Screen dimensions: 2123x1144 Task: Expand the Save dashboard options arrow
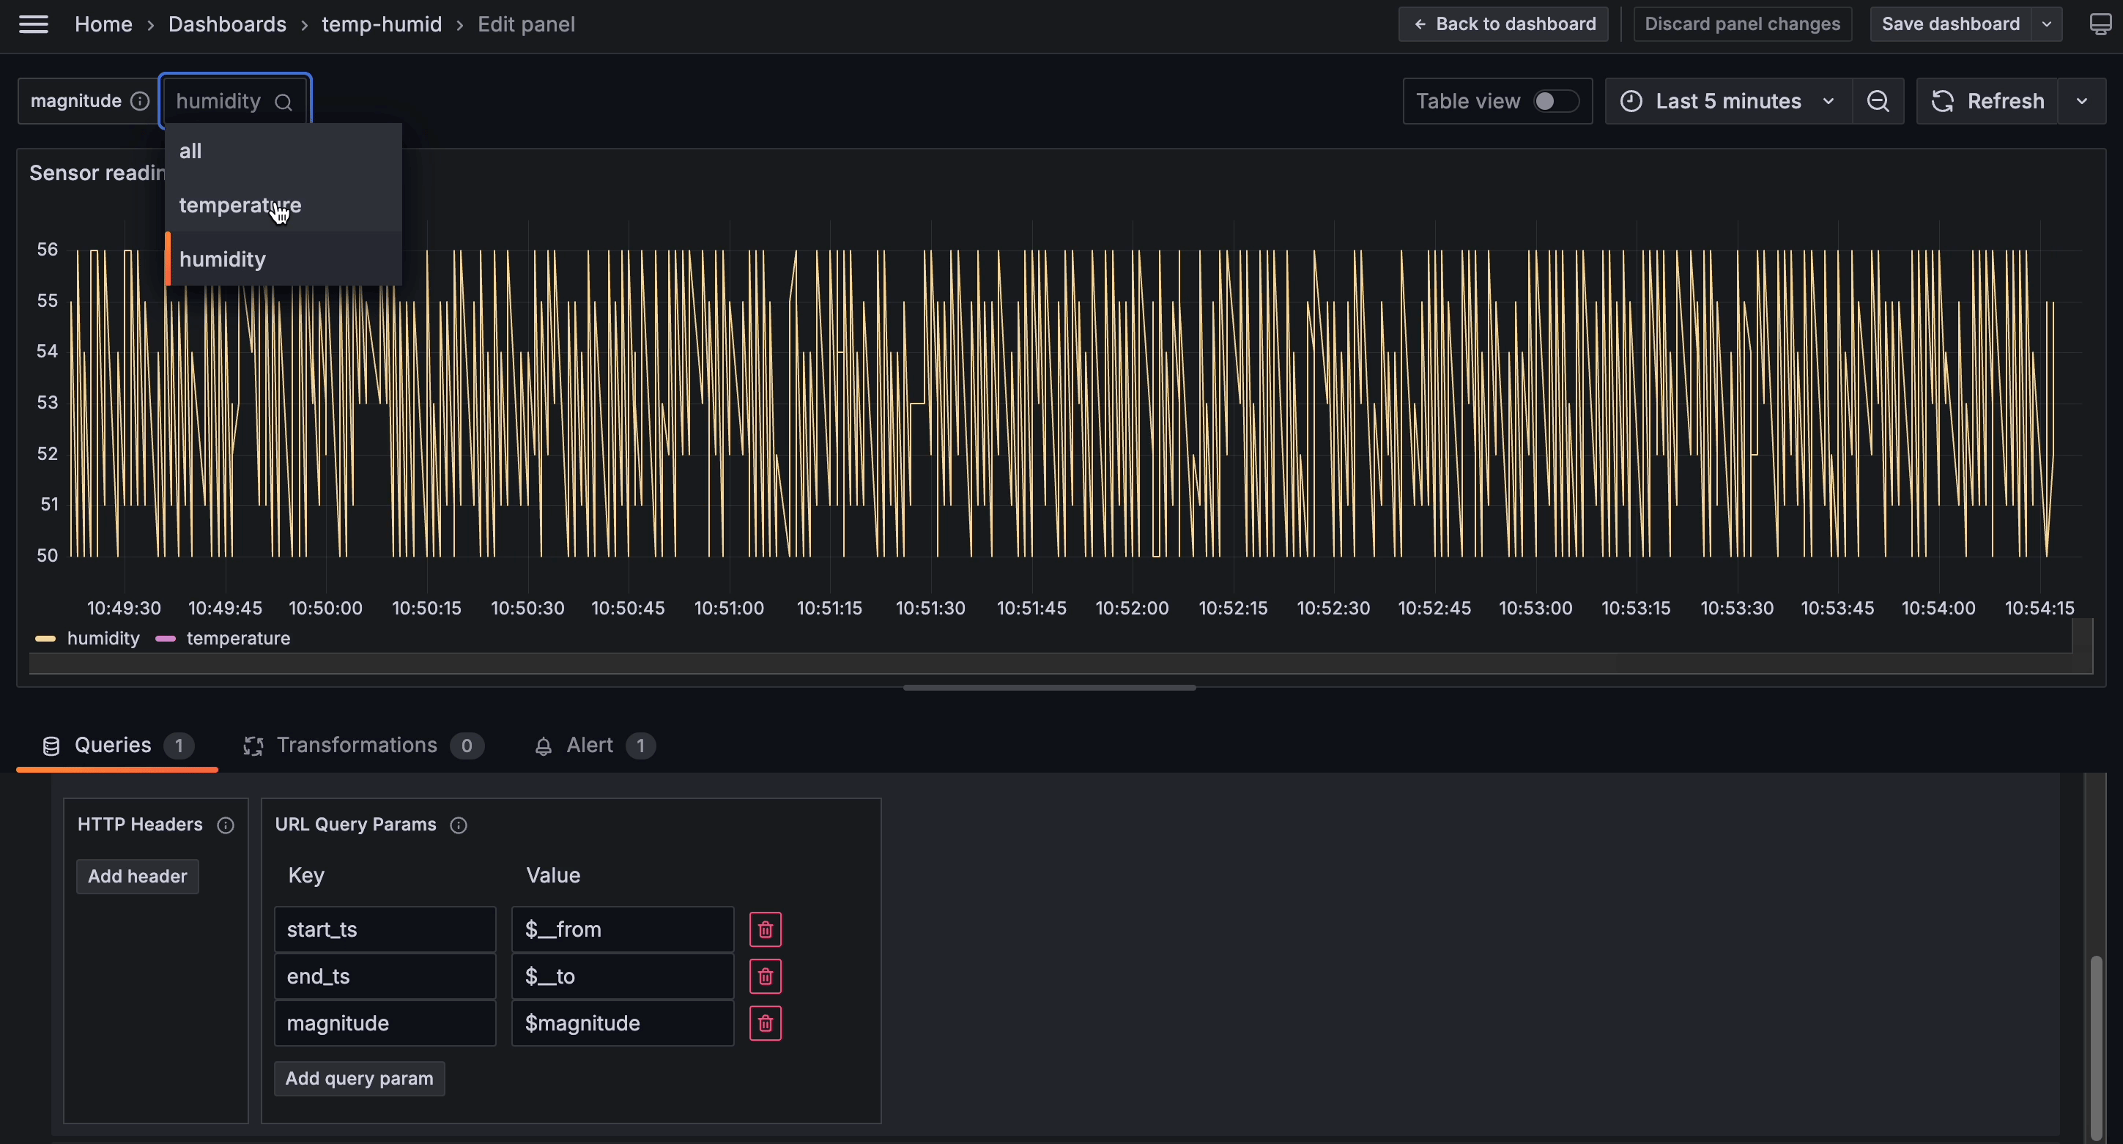pos(2047,25)
